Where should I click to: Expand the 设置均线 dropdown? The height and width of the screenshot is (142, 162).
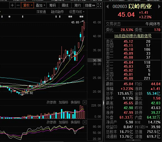tap(77, 12)
